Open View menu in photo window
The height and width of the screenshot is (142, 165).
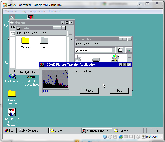[x=34, y=33]
